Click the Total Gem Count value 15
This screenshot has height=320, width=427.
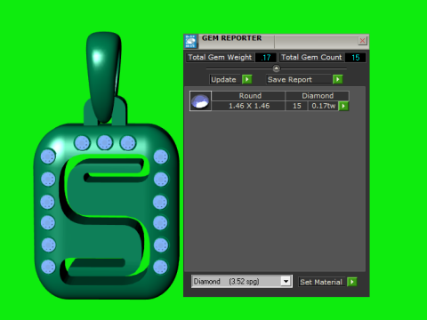(x=355, y=58)
